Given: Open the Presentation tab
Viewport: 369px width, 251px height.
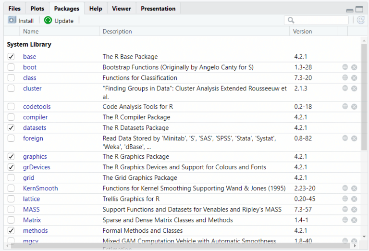Looking at the screenshot, I should tap(158, 8).
